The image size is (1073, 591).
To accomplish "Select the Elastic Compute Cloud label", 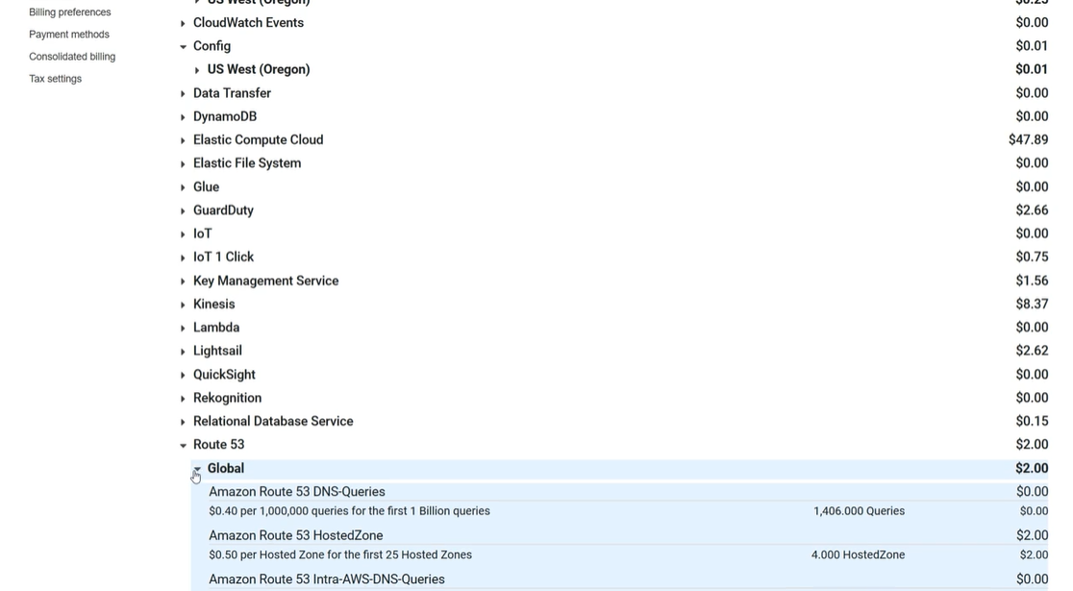I will tap(258, 139).
